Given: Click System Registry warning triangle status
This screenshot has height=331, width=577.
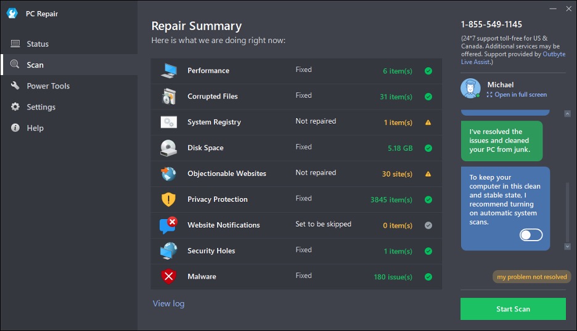Looking at the screenshot, I should tap(428, 122).
